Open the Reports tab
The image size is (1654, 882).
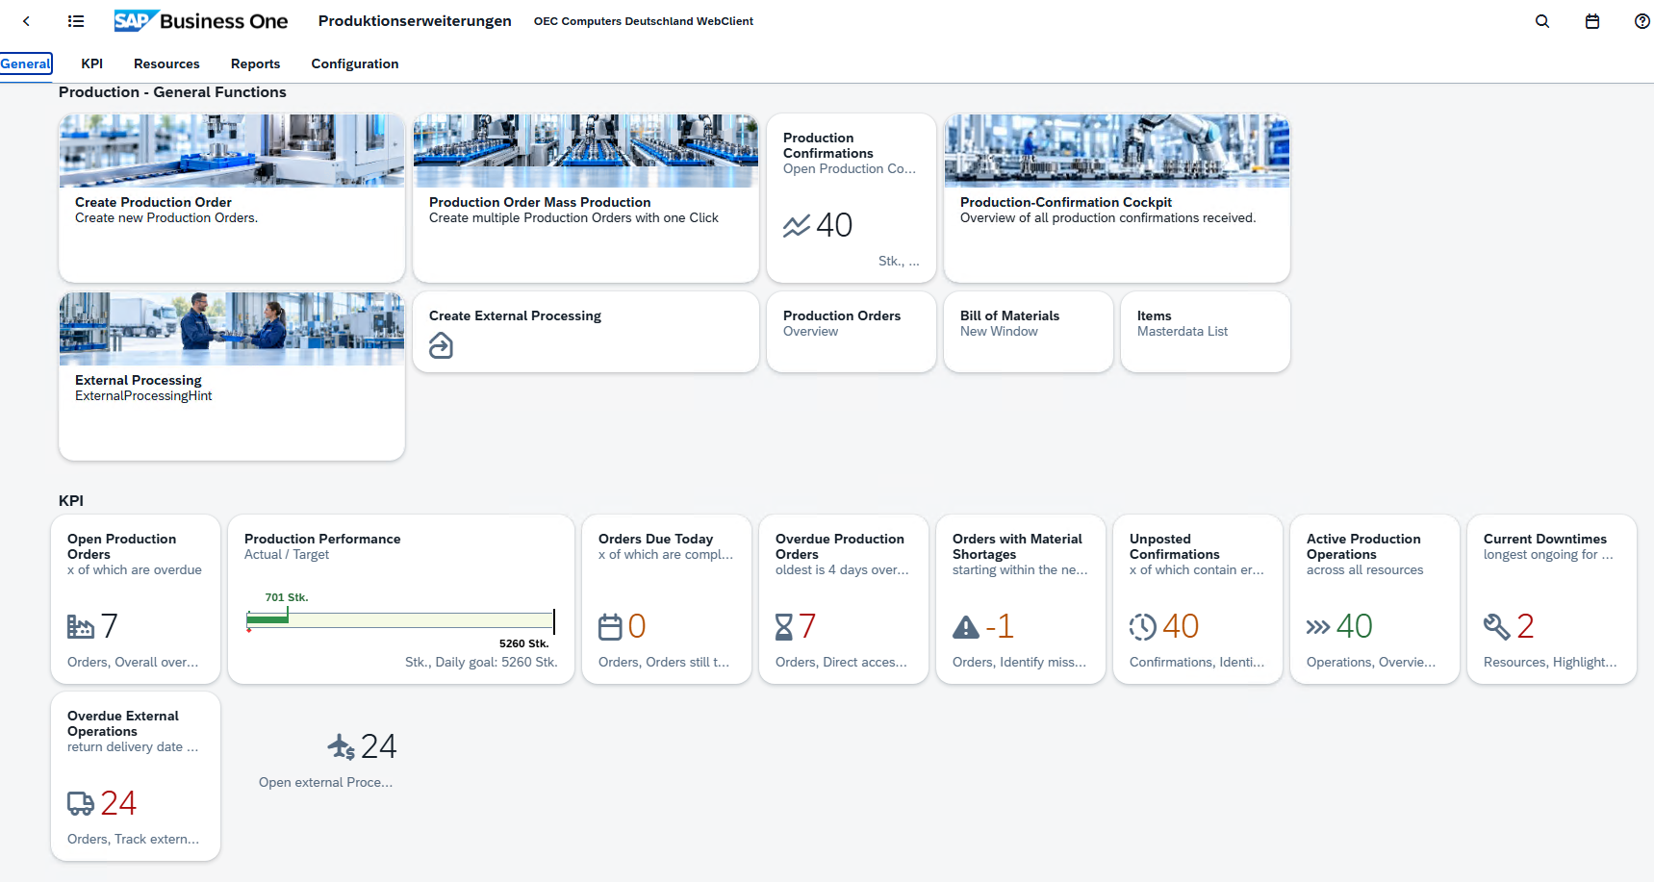click(255, 63)
